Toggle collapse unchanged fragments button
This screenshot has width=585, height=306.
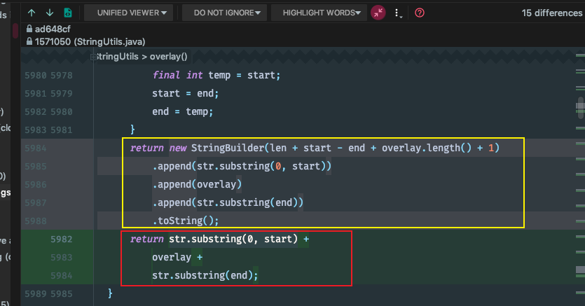coord(378,13)
